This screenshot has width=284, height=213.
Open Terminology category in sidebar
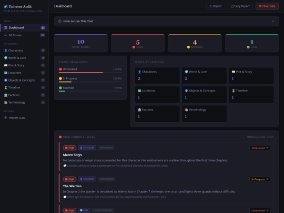point(24,103)
